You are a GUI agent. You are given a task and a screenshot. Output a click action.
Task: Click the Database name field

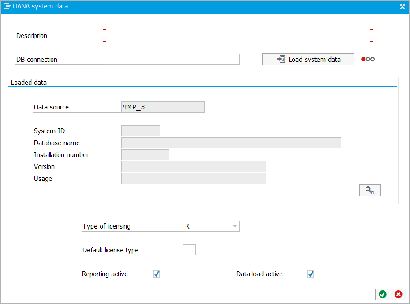tap(231, 143)
